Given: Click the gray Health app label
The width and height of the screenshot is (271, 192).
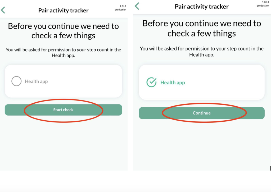Looking at the screenshot, I should (x=36, y=81).
